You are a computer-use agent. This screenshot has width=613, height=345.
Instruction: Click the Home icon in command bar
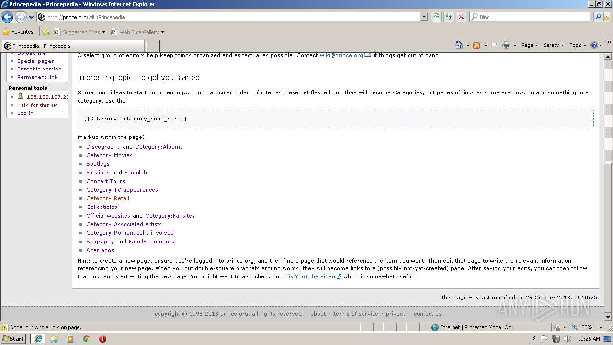[x=459, y=45]
